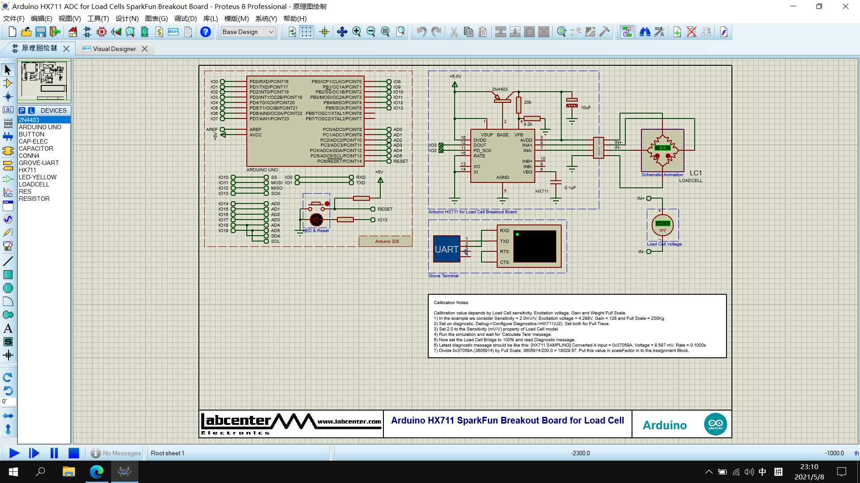Image resolution: width=860 pixels, height=483 pixels.
Task: Select LED-YELLOW in devices list
Action: coord(44,177)
